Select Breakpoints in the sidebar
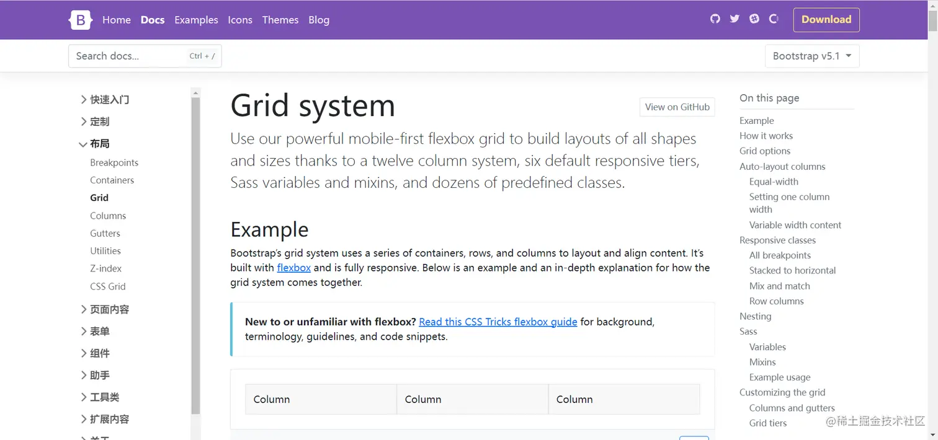Viewport: 938px width, 440px height. point(114,162)
